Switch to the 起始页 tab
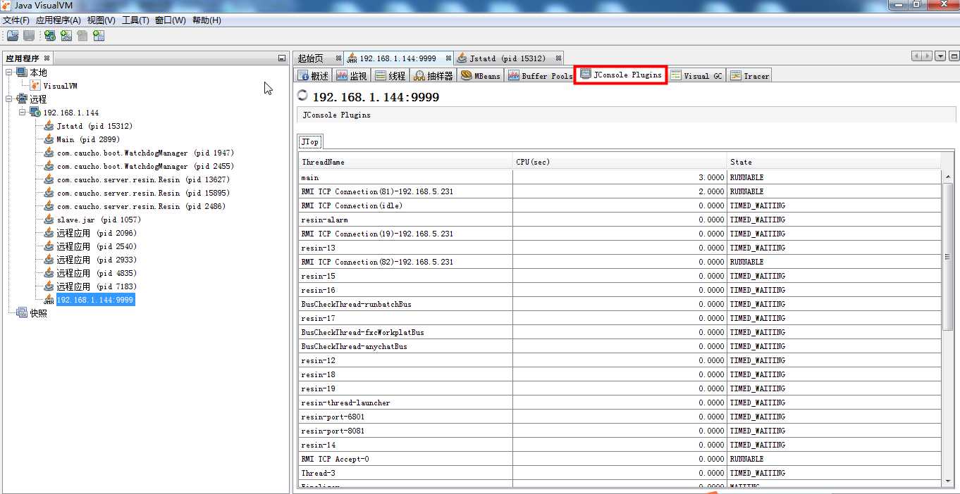Screen dimensions: 960x494 click(x=311, y=58)
